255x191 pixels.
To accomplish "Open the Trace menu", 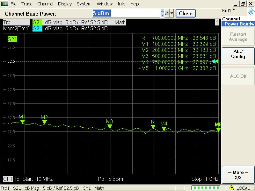I will [27, 4].
